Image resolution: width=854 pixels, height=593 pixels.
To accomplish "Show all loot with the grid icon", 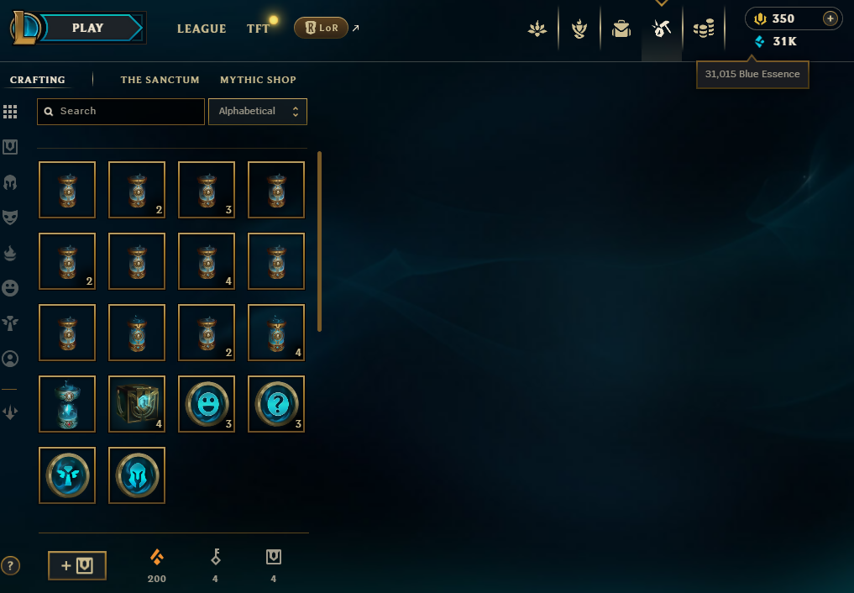I will [x=10, y=112].
